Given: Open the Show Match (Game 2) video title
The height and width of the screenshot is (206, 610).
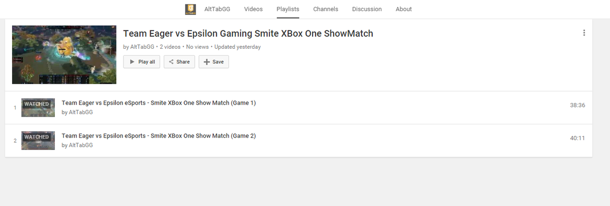Looking at the screenshot, I should [159, 136].
